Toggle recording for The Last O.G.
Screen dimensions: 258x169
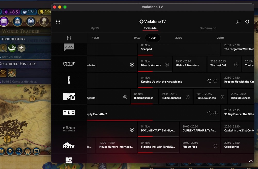point(236,65)
